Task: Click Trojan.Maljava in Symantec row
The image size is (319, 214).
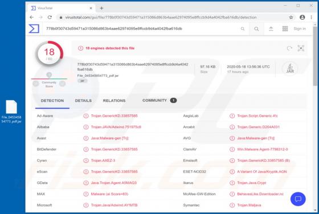Action: [x=249, y=205]
